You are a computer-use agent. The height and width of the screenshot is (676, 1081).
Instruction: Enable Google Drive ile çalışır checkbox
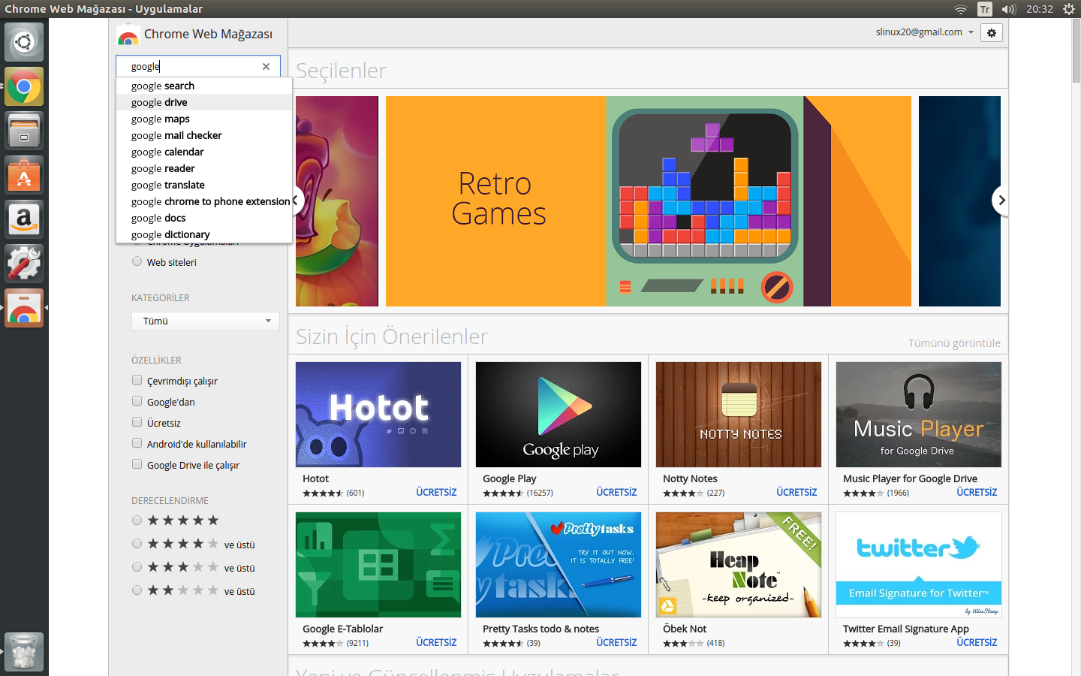pos(137,464)
